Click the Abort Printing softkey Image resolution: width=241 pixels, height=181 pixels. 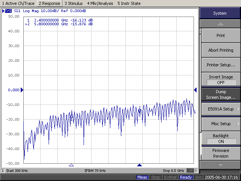pyautogui.click(x=221, y=50)
